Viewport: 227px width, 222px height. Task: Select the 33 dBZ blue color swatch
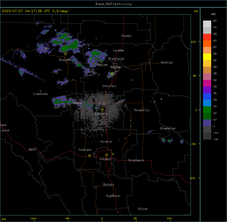point(207,96)
